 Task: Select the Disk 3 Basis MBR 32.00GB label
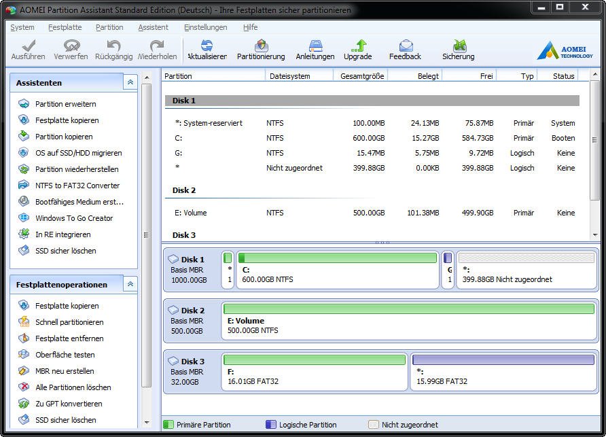click(192, 372)
